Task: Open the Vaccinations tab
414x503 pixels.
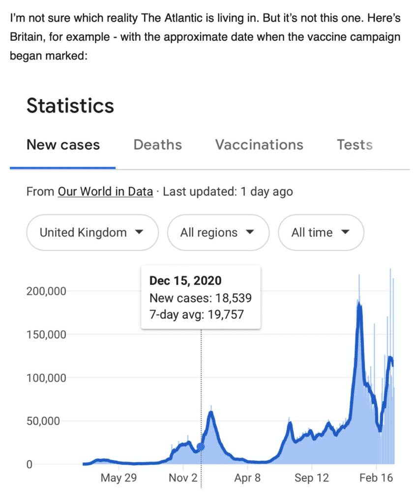Action: tap(259, 145)
